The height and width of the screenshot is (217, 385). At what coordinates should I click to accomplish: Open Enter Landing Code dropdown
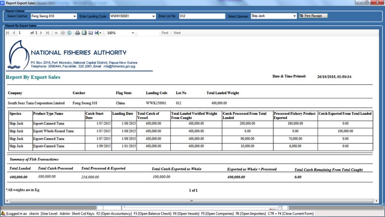click(x=154, y=16)
